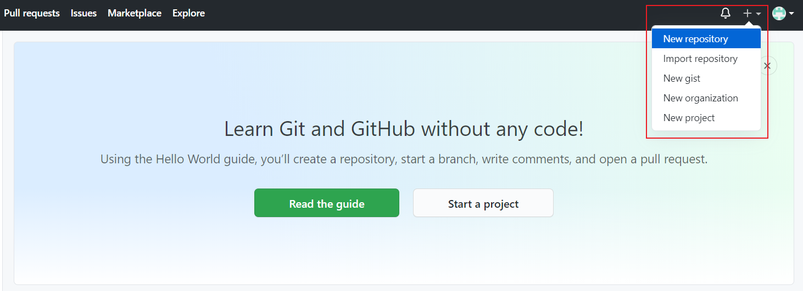Dismiss the Learn Git banner with X
The width and height of the screenshot is (803, 291).
point(767,66)
